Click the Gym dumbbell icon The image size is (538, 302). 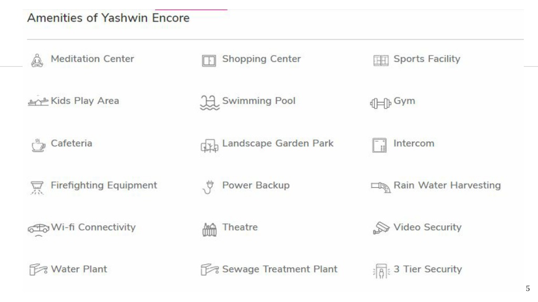coord(380,103)
